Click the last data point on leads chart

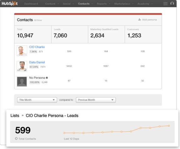(169, 126)
